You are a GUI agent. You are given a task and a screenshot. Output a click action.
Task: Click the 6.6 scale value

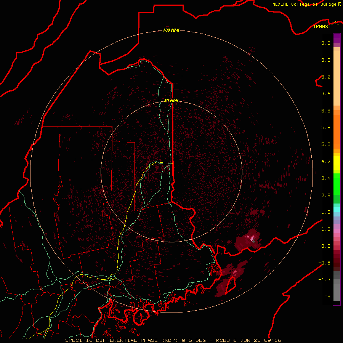(326, 111)
